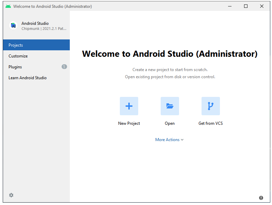Go to Learn Android Studio tab
This screenshot has height=205, width=272.
[x=28, y=78]
